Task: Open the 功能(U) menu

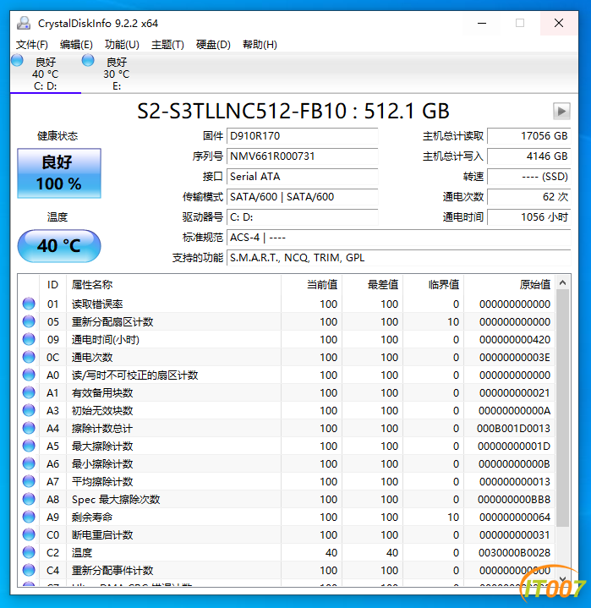Action: [x=122, y=45]
